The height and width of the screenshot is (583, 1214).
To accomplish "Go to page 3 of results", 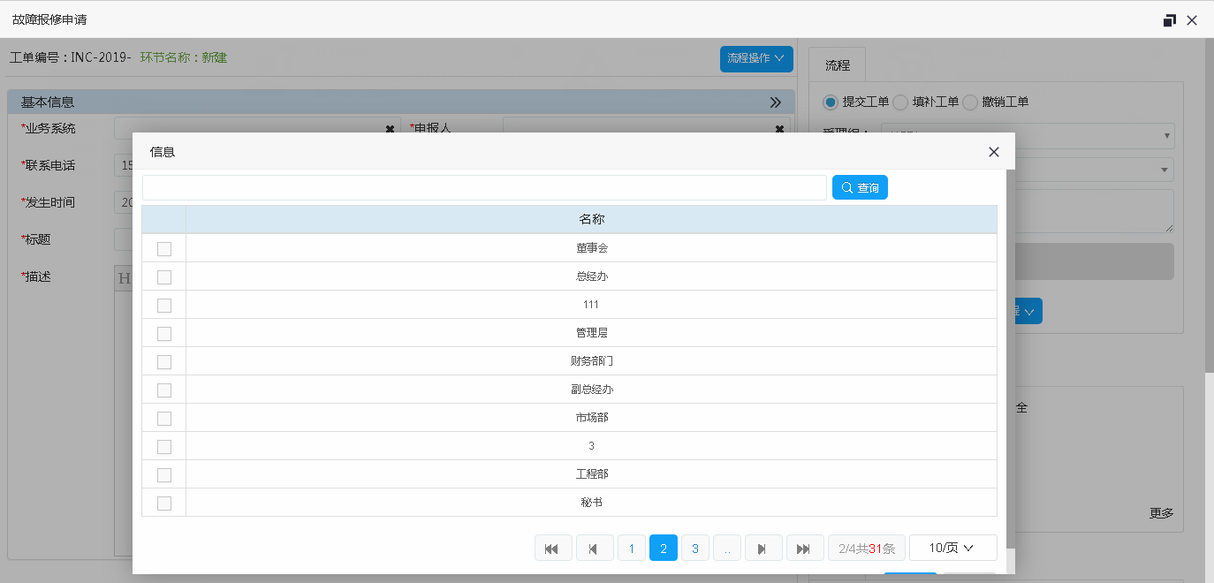I will (695, 549).
